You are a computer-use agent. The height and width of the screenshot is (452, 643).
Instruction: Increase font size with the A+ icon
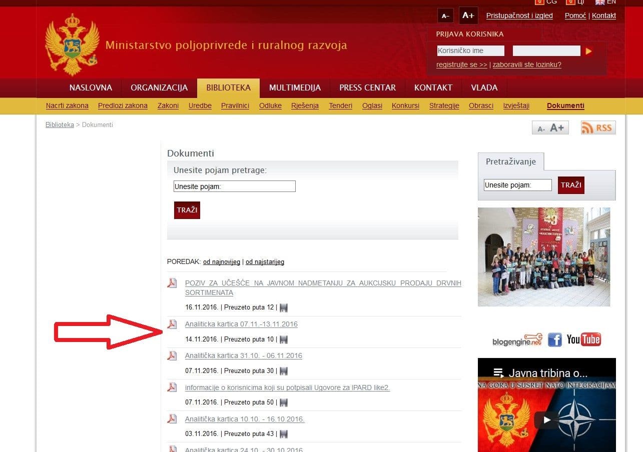pyautogui.click(x=468, y=15)
